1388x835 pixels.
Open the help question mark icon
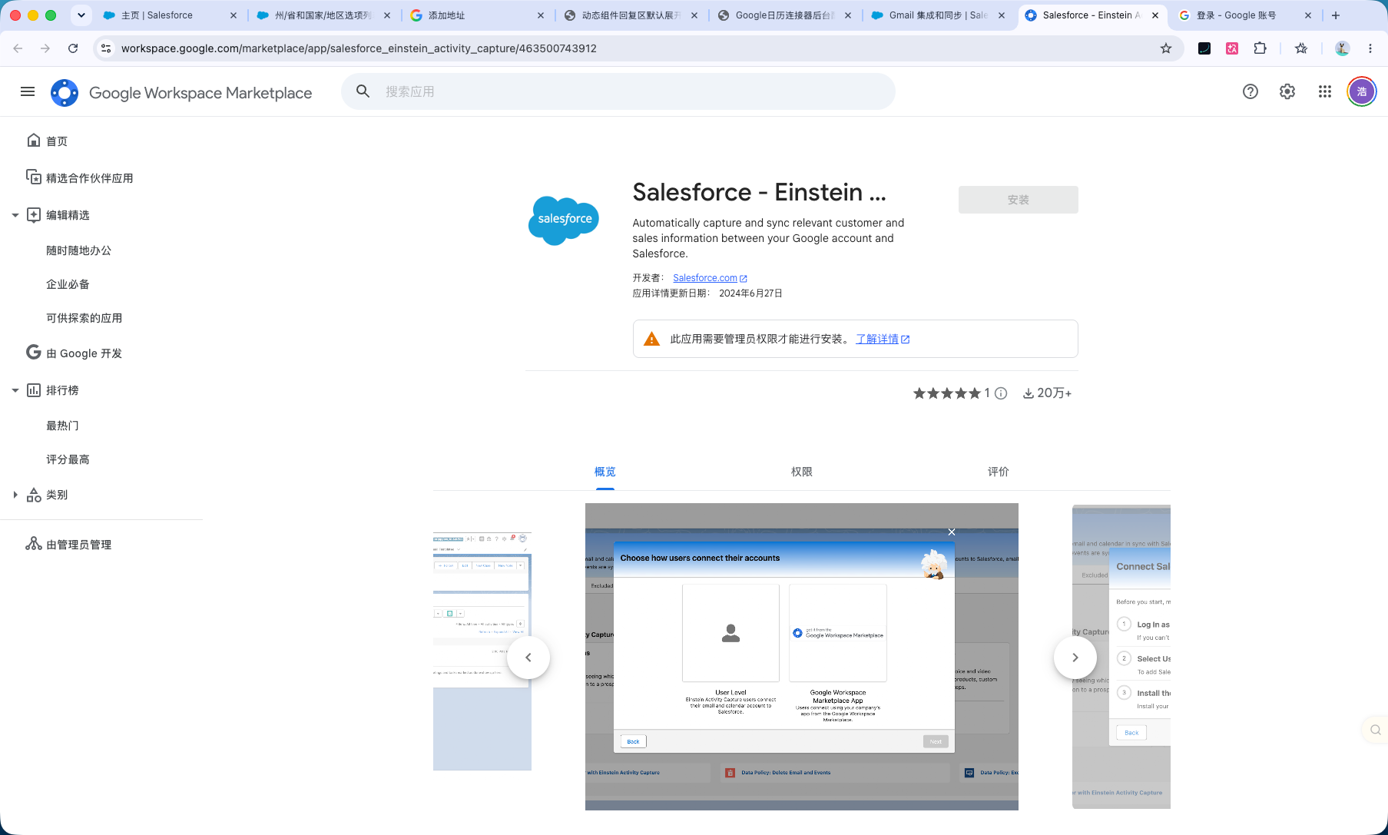point(1251,92)
